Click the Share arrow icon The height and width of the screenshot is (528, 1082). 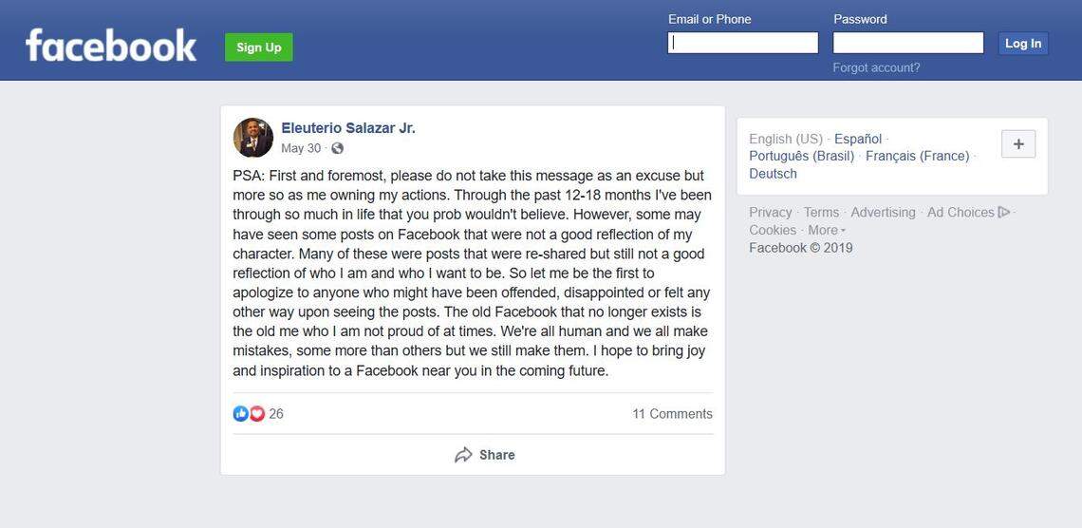tap(463, 455)
